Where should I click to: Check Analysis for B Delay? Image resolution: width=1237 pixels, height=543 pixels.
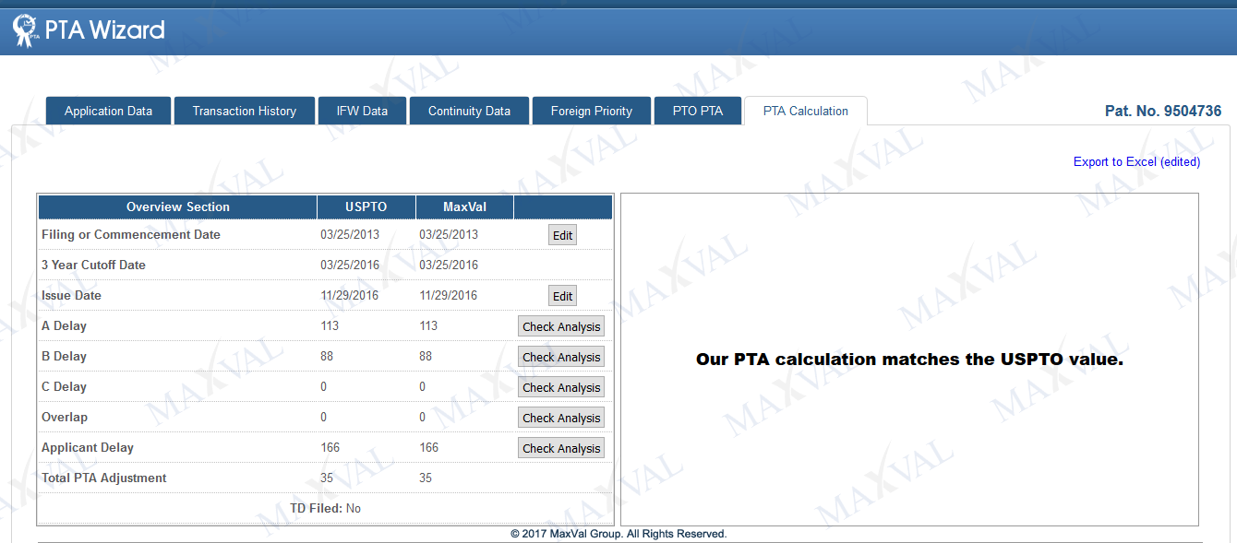point(561,357)
